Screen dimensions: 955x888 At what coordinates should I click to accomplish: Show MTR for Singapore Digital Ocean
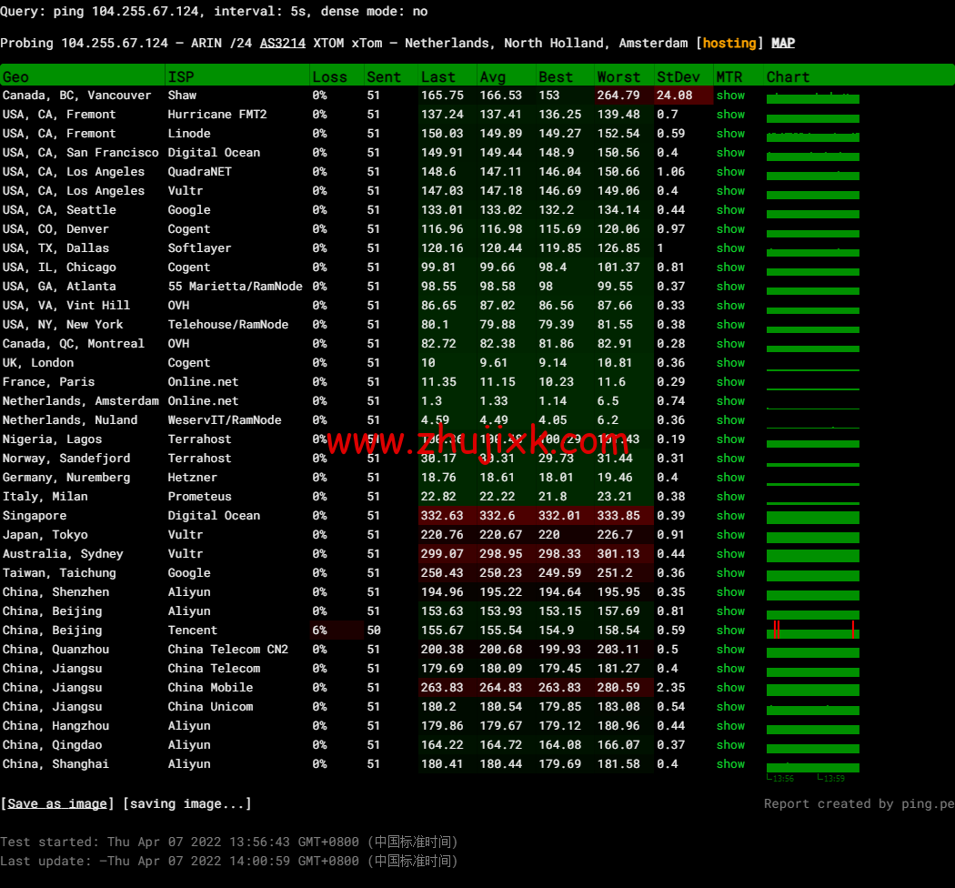pos(729,516)
